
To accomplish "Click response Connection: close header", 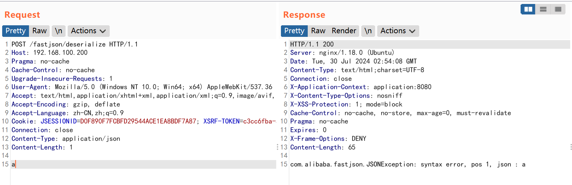I will coord(321,79).
